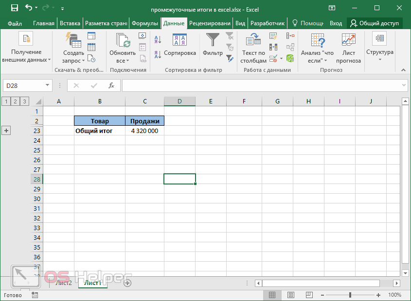Click the Recent Sources icon
The height and width of the screenshot is (301, 411).
(91, 58)
